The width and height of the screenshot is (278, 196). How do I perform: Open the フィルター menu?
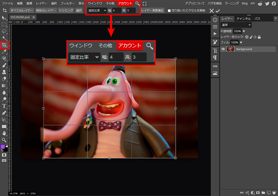tap(67, 3)
